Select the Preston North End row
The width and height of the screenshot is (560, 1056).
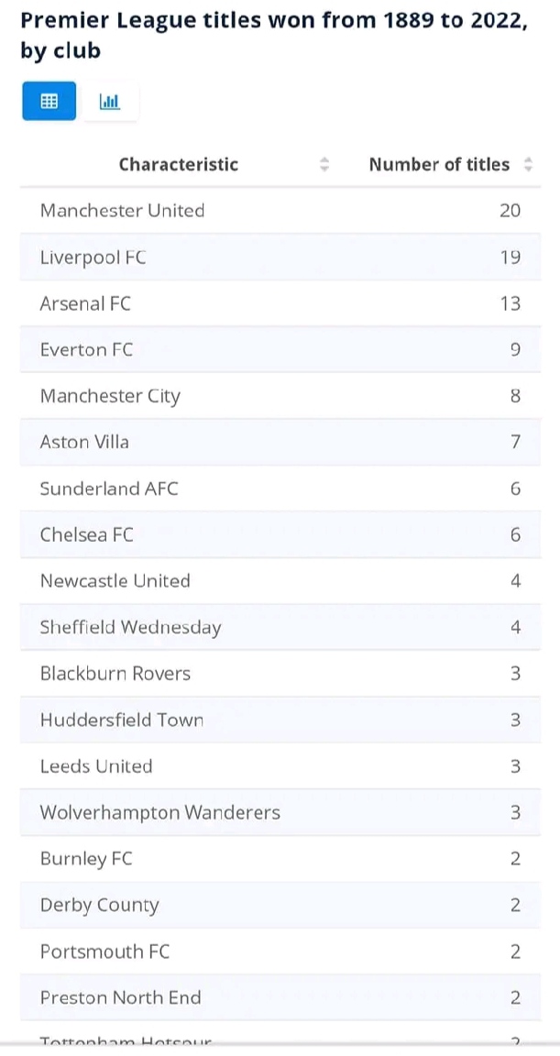[x=280, y=997]
